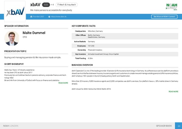182x129 pixels.
Task: Click the Malte Dummel speaker name
Action: pyautogui.click(x=34, y=33)
